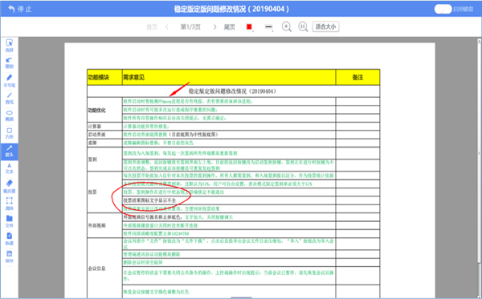Click the clear (清除) annotations icon
Screen dimensions: 482x299
pyautogui.click(x=9, y=204)
